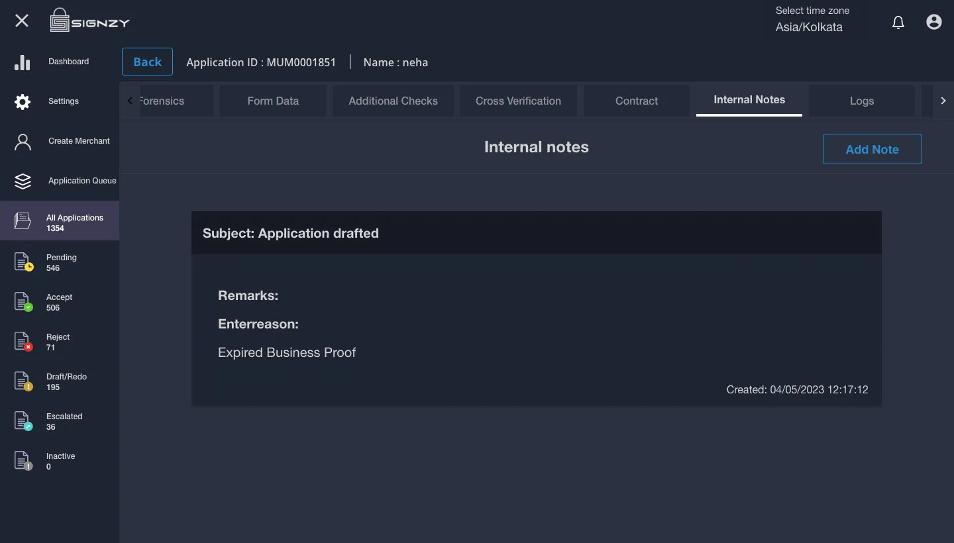954x543 pixels.
Task: Click the Application Queue layers icon
Action: tap(23, 181)
